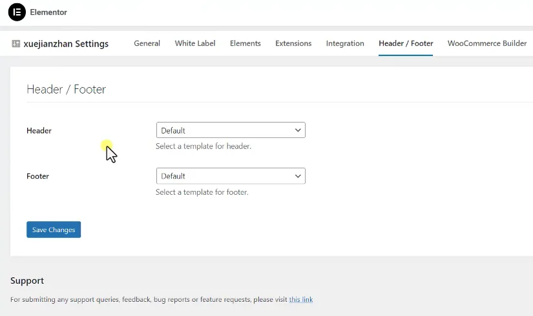The image size is (533, 316).
Task: Click "Select a template for header" hint
Action: coord(204,146)
